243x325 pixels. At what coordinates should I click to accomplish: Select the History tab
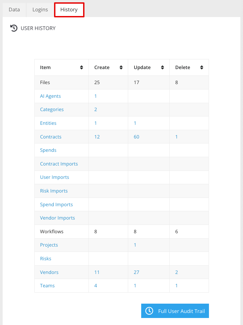tap(69, 10)
